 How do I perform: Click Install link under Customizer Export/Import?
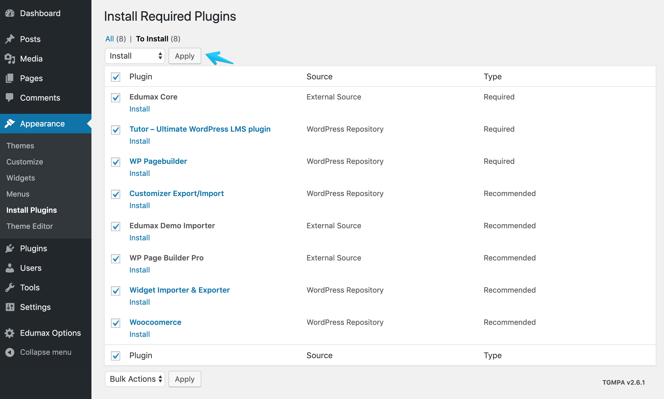click(x=139, y=206)
